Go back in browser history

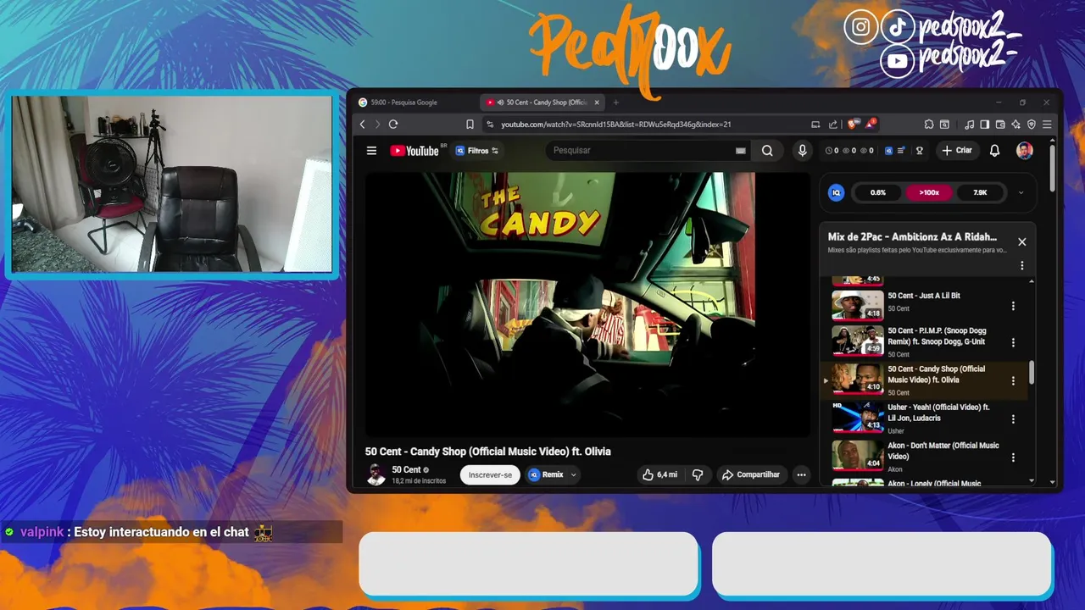pyautogui.click(x=363, y=125)
